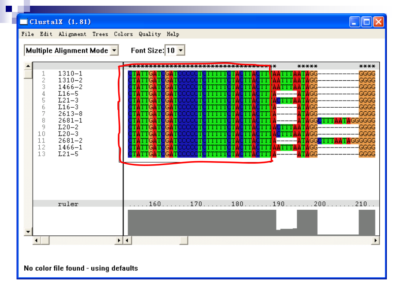Open the Quality menu
The width and height of the screenshot is (397, 298).
coord(150,34)
